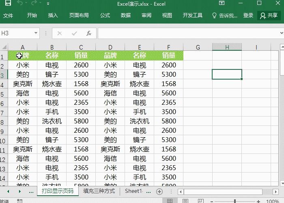Screen dimensions: 284x203
Task: Select column H header
Action: pos(227,48)
